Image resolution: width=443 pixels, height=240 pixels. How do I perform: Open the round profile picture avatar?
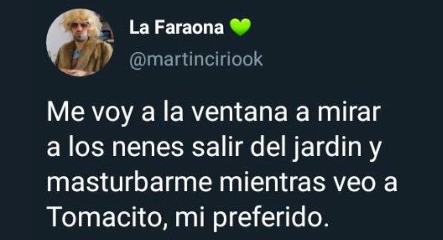coord(80,42)
